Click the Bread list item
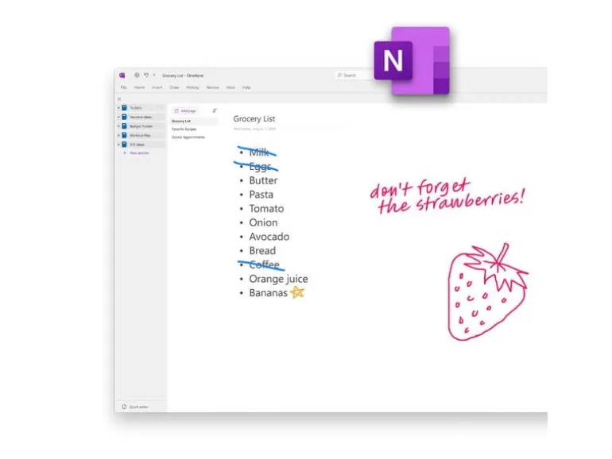Viewport: 612px width, 459px height. [x=262, y=251]
